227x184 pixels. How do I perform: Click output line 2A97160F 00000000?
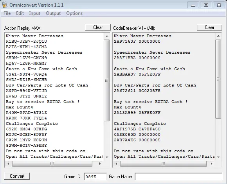[x=137, y=41]
